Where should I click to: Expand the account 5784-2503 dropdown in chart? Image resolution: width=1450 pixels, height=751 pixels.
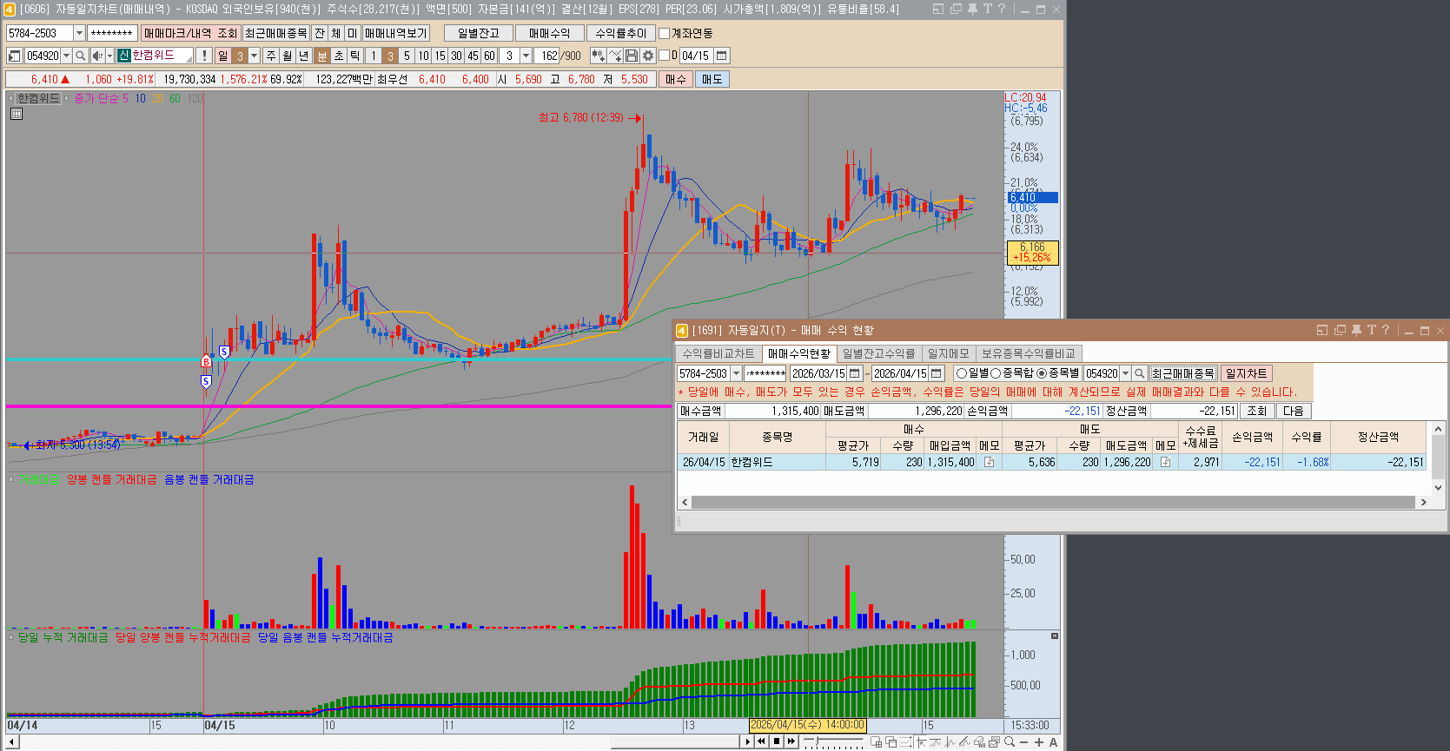point(79,33)
